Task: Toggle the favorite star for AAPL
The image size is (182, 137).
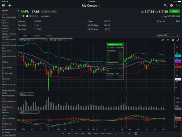Action: tap(23, 16)
